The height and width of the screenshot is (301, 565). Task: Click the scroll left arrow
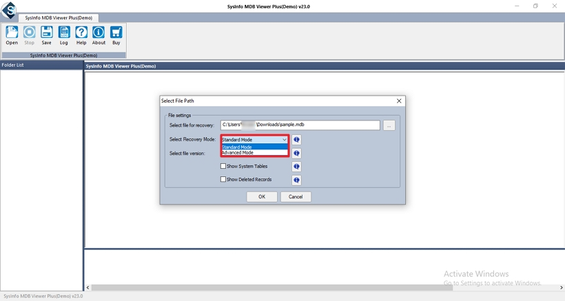click(88, 287)
